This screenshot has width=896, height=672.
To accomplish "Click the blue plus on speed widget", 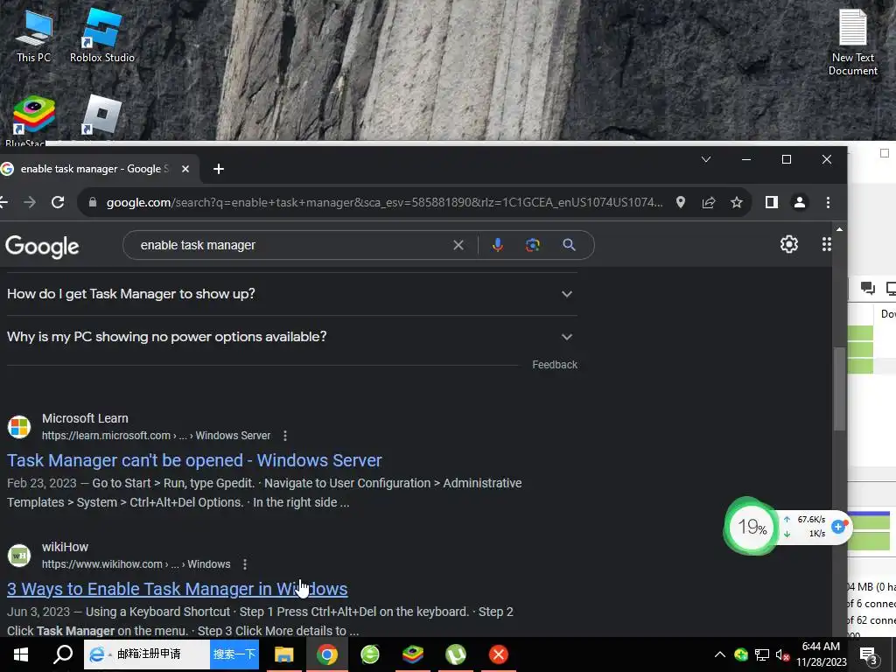I will (x=838, y=526).
